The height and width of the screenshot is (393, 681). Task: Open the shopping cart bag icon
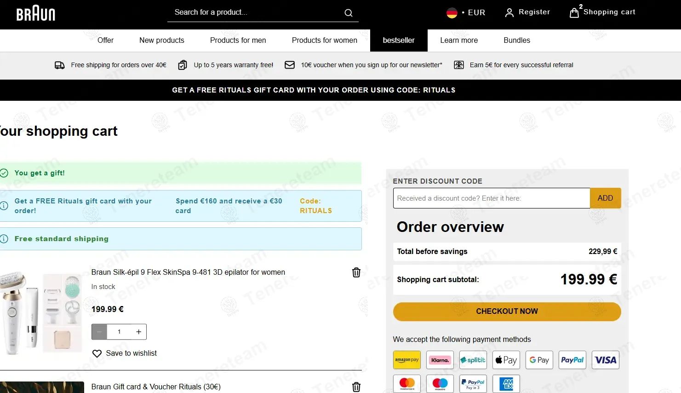[574, 12]
